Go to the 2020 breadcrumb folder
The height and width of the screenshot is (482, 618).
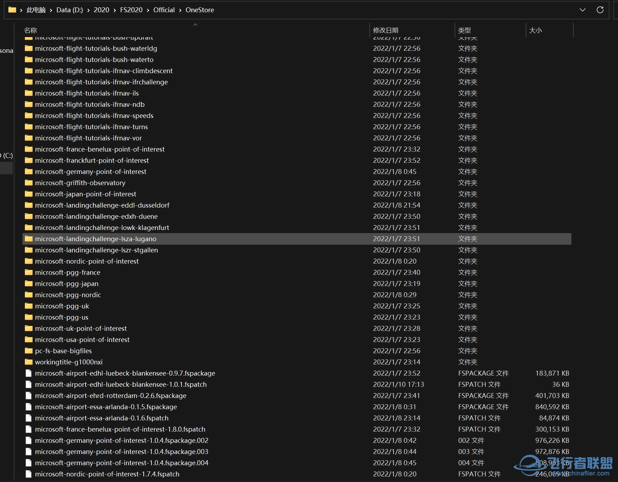pos(102,10)
